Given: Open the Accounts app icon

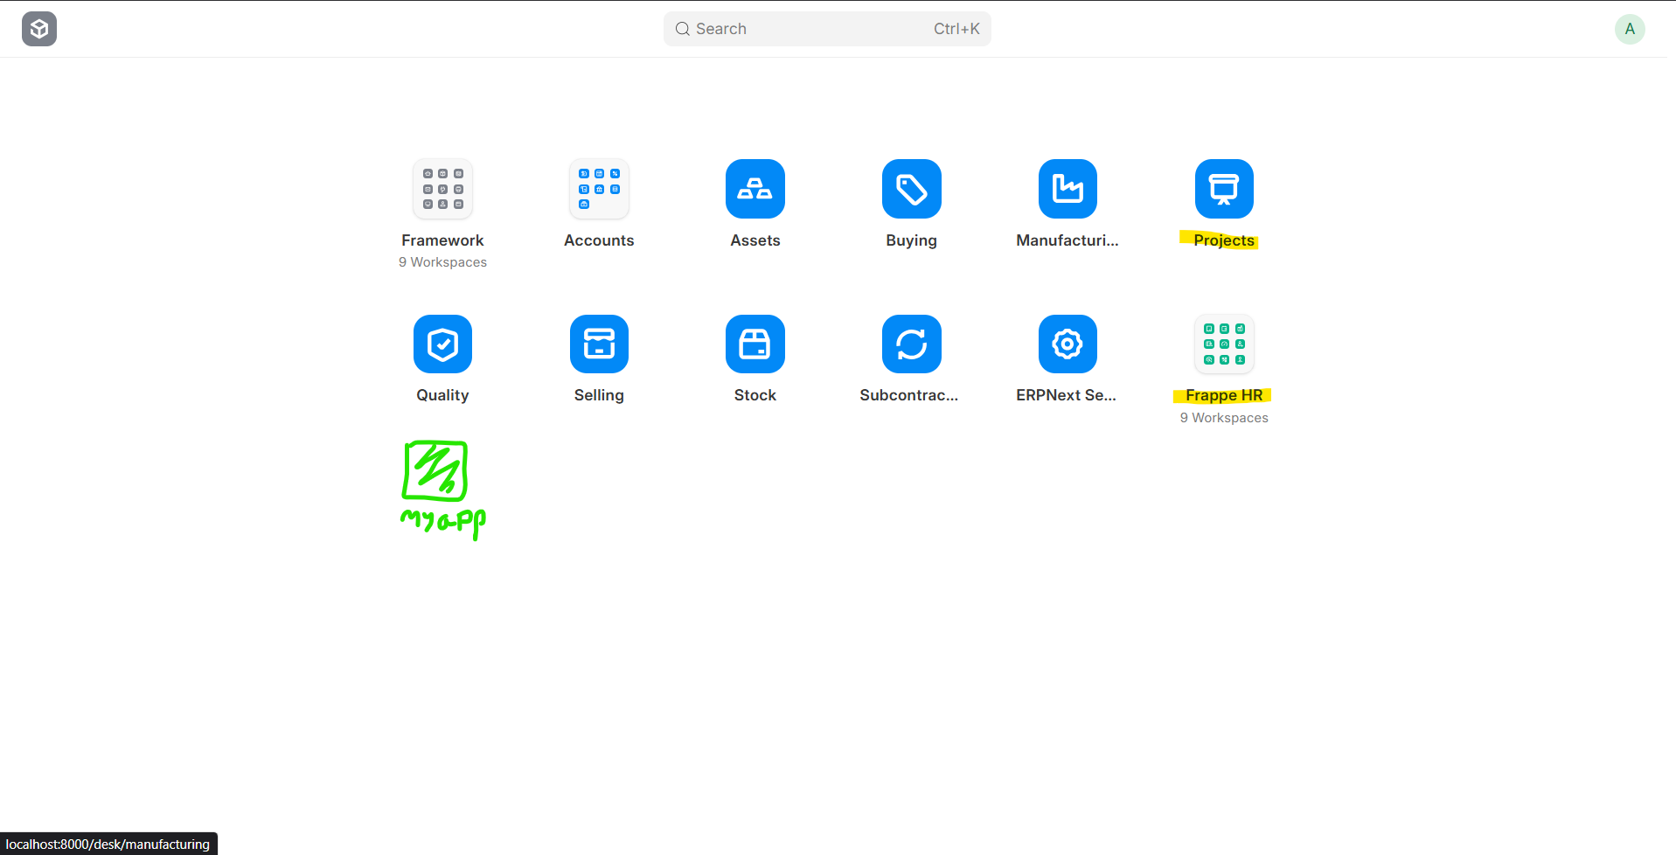Looking at the screenshot, I should pos(599,189).
